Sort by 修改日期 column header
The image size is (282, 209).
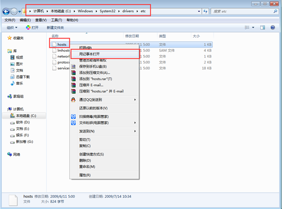tap(132, 36)
